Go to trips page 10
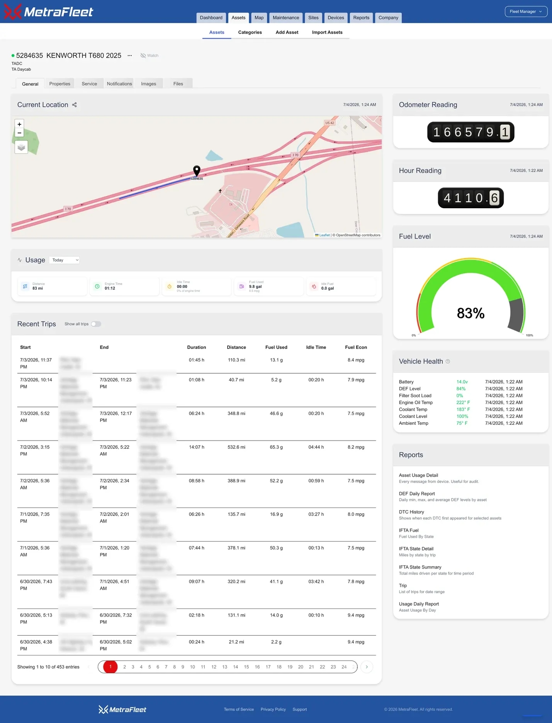 coord(192,667)
